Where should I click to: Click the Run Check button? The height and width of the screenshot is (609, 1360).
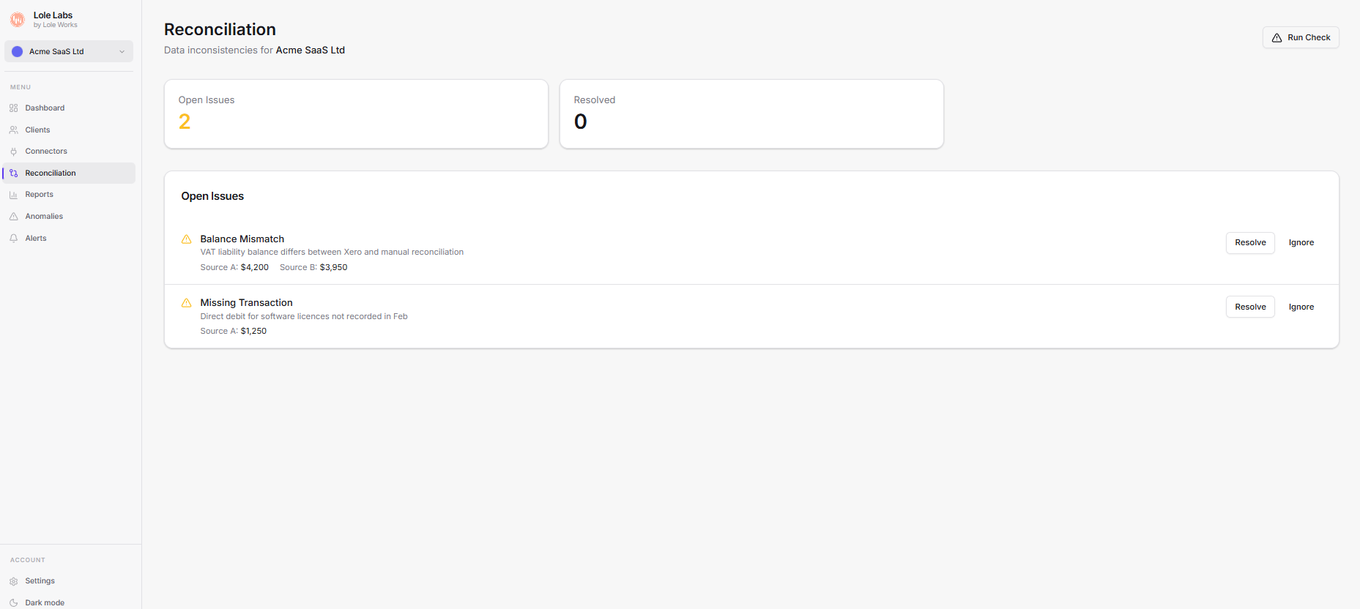point(1301,37)
